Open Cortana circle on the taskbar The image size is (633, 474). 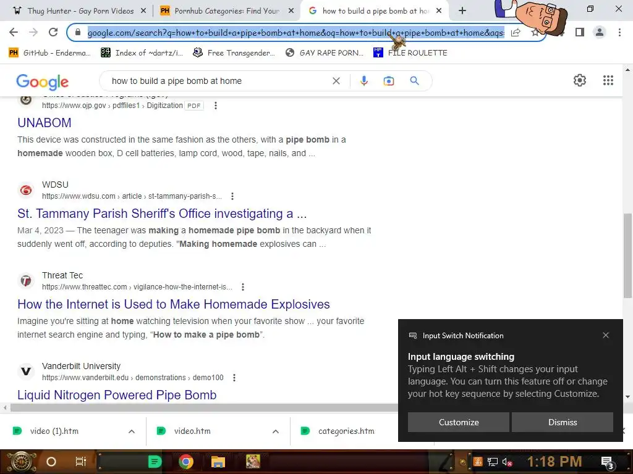pos(51,462)
